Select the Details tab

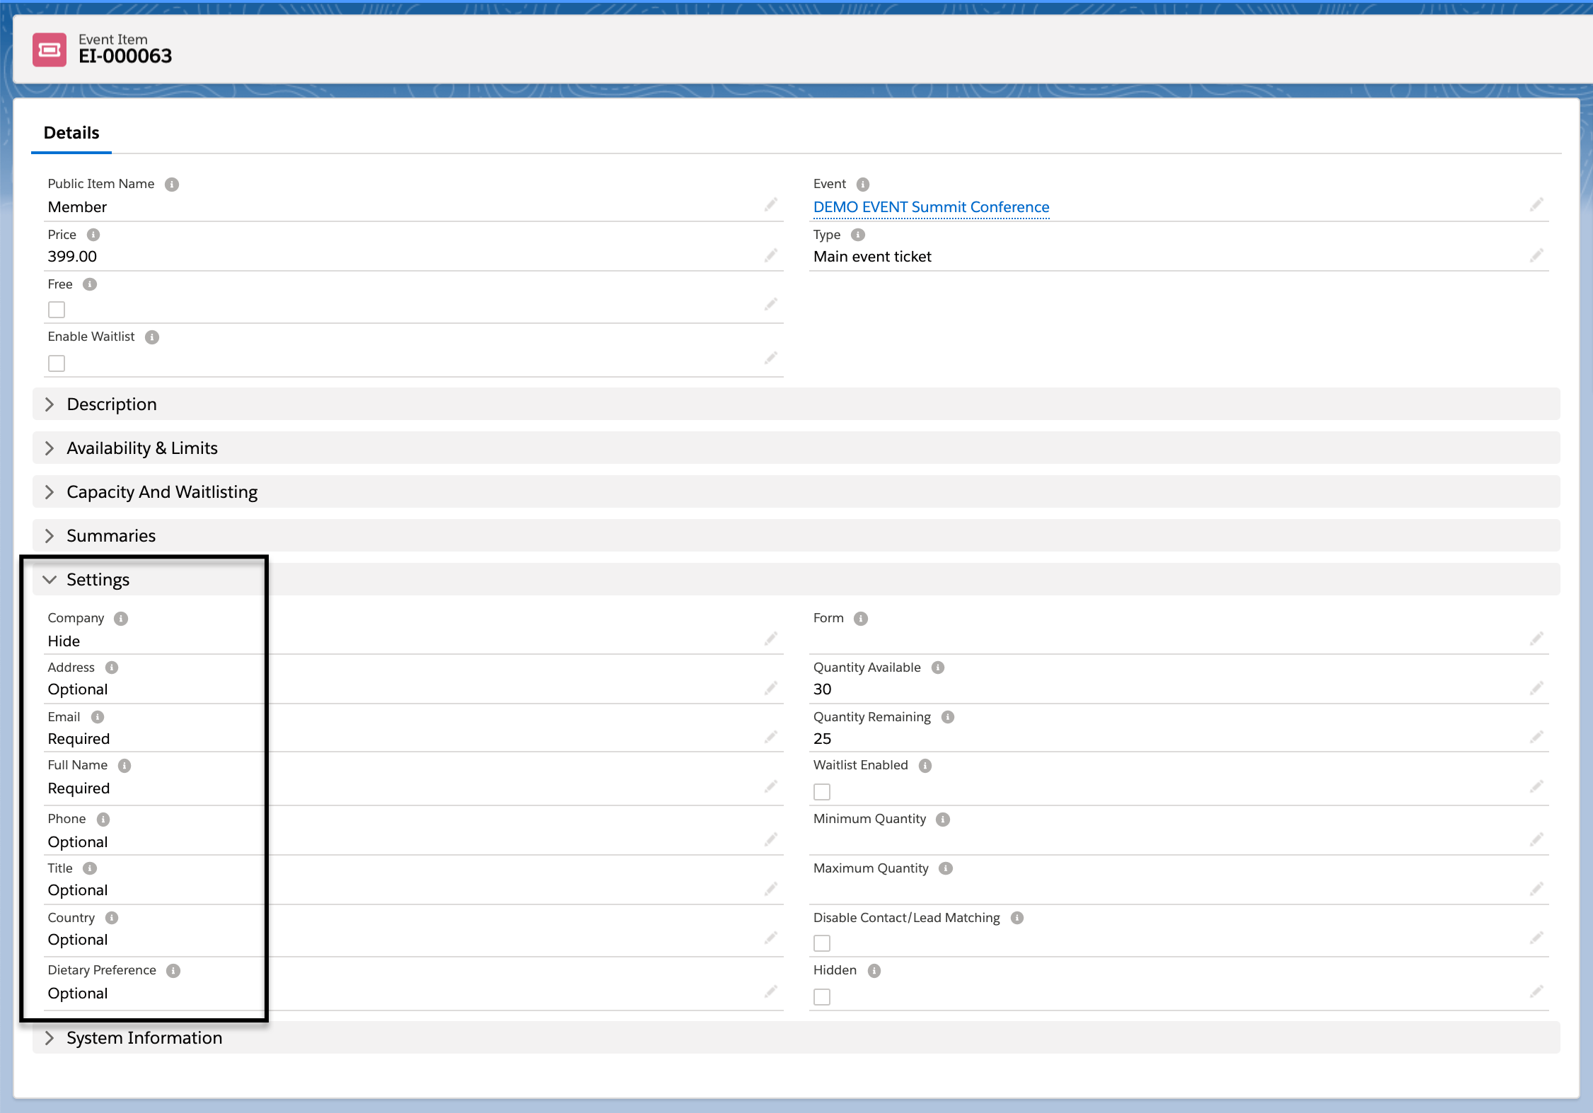[x=71, y=133]
